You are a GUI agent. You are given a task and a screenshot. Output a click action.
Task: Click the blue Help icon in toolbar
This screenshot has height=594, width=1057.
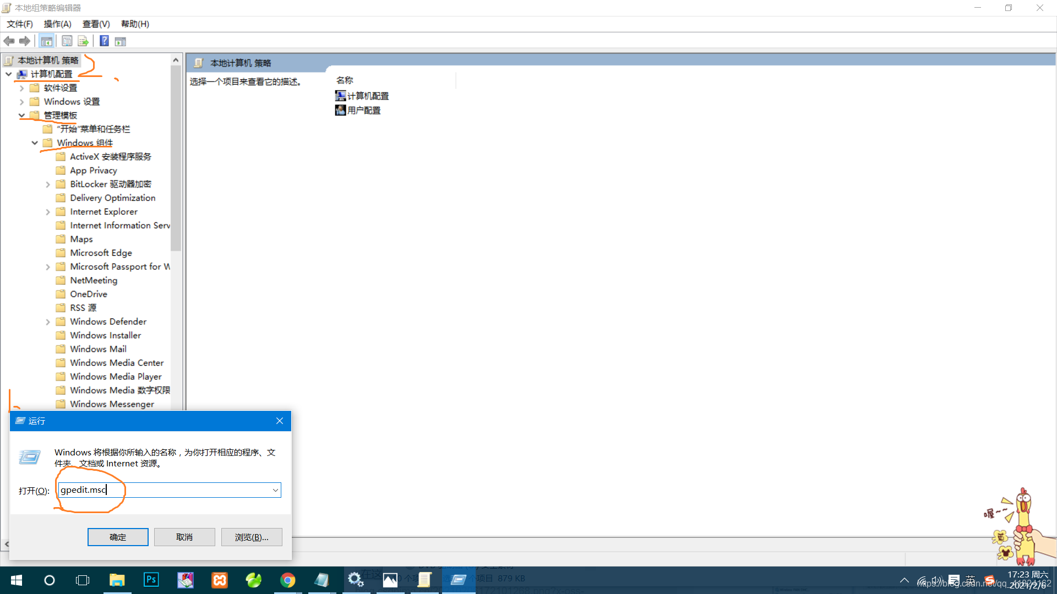[x=104, y=41]
